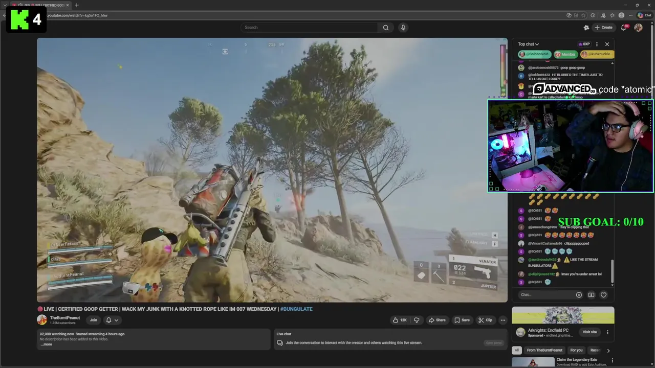Open Edge Copilot Chat

645,15
